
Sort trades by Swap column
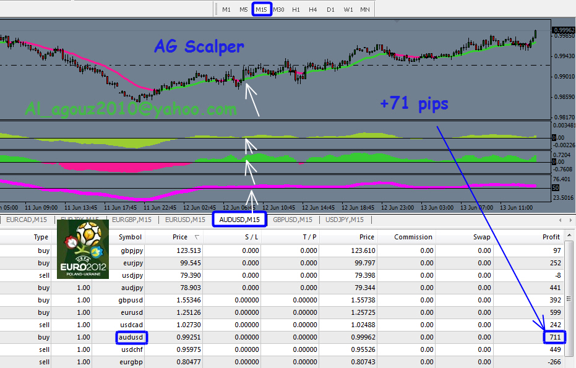click(481, 237)
